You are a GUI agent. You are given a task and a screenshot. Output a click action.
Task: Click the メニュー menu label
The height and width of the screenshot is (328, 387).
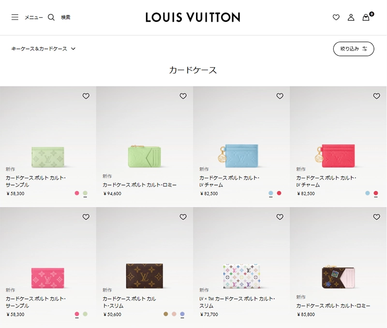tap(34, 17)
